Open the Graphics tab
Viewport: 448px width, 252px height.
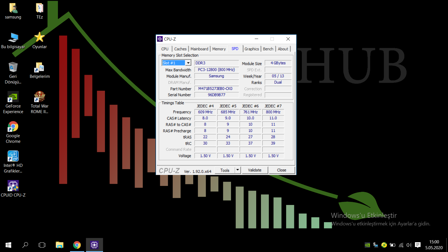(x=251, y=49)
